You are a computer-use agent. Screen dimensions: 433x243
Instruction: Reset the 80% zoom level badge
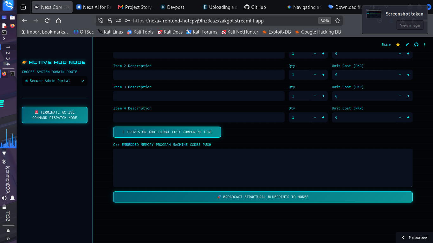coord(325,21)
